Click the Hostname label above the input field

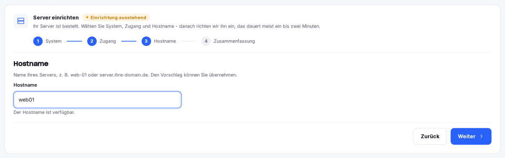pos(25,85)
